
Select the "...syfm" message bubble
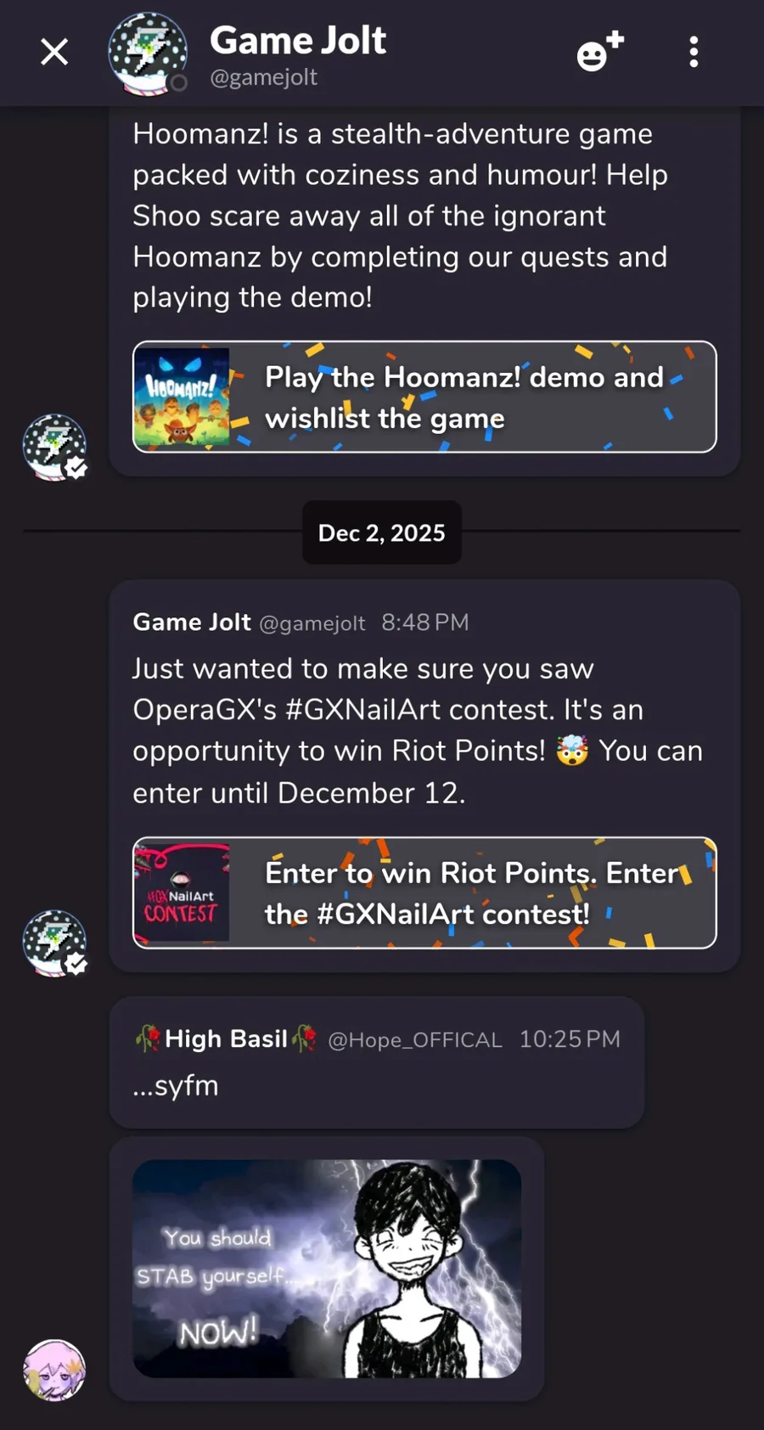(376, 1062)
